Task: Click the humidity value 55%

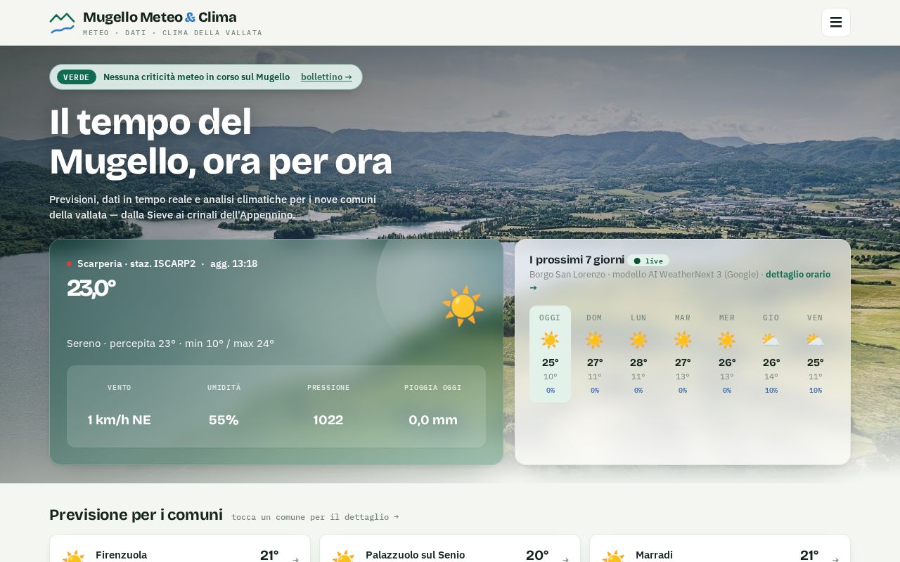Action: tap(224, 420)
